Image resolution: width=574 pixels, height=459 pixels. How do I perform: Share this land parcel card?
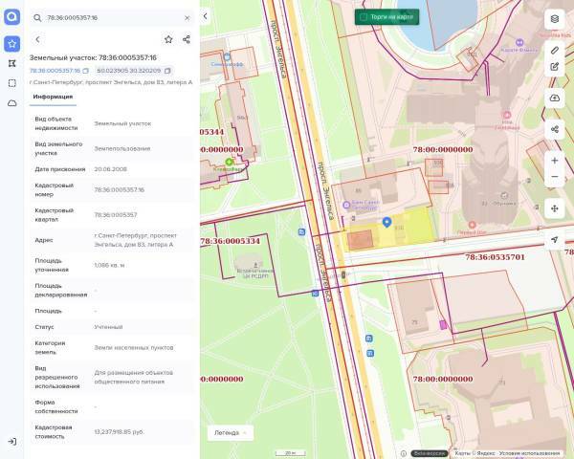[187, 39]
